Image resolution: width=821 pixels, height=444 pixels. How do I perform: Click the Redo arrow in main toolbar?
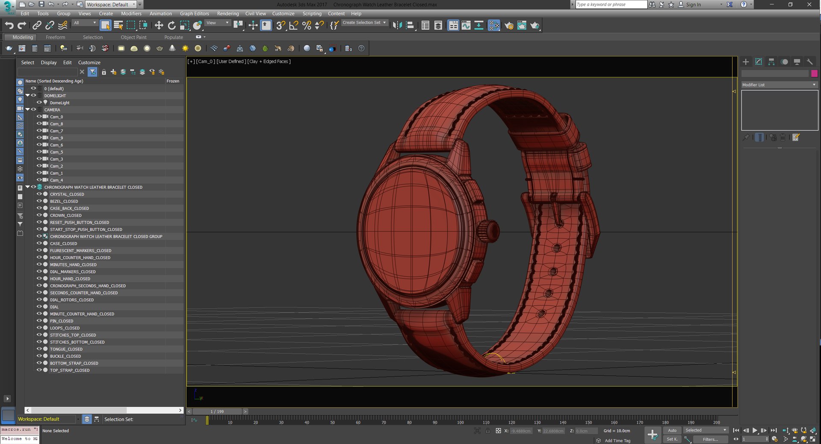22,26
